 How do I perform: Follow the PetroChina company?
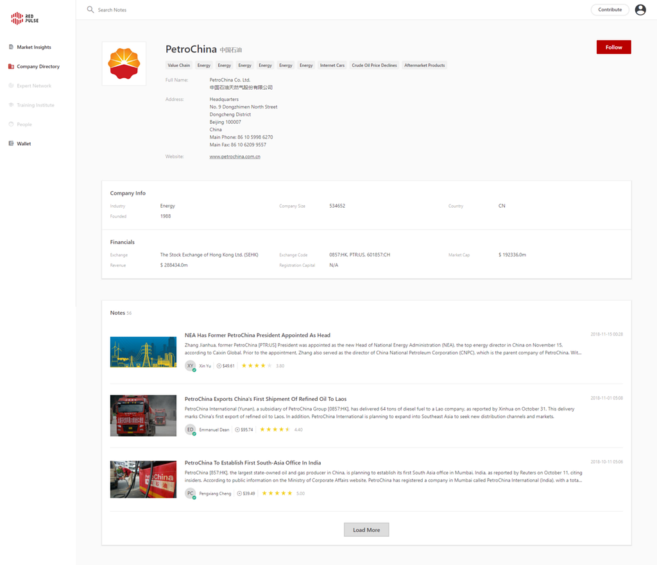613,47
